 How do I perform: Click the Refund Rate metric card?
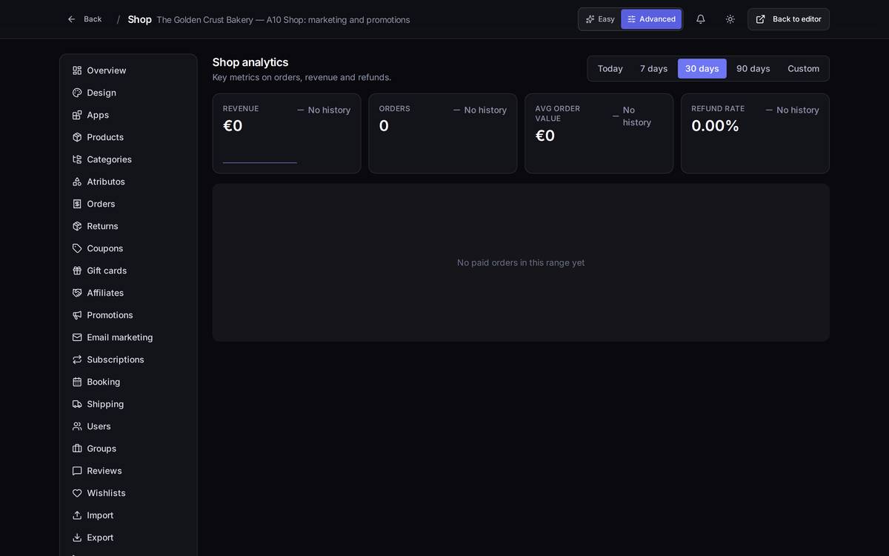pyautogui.click(x=755, y=133)
